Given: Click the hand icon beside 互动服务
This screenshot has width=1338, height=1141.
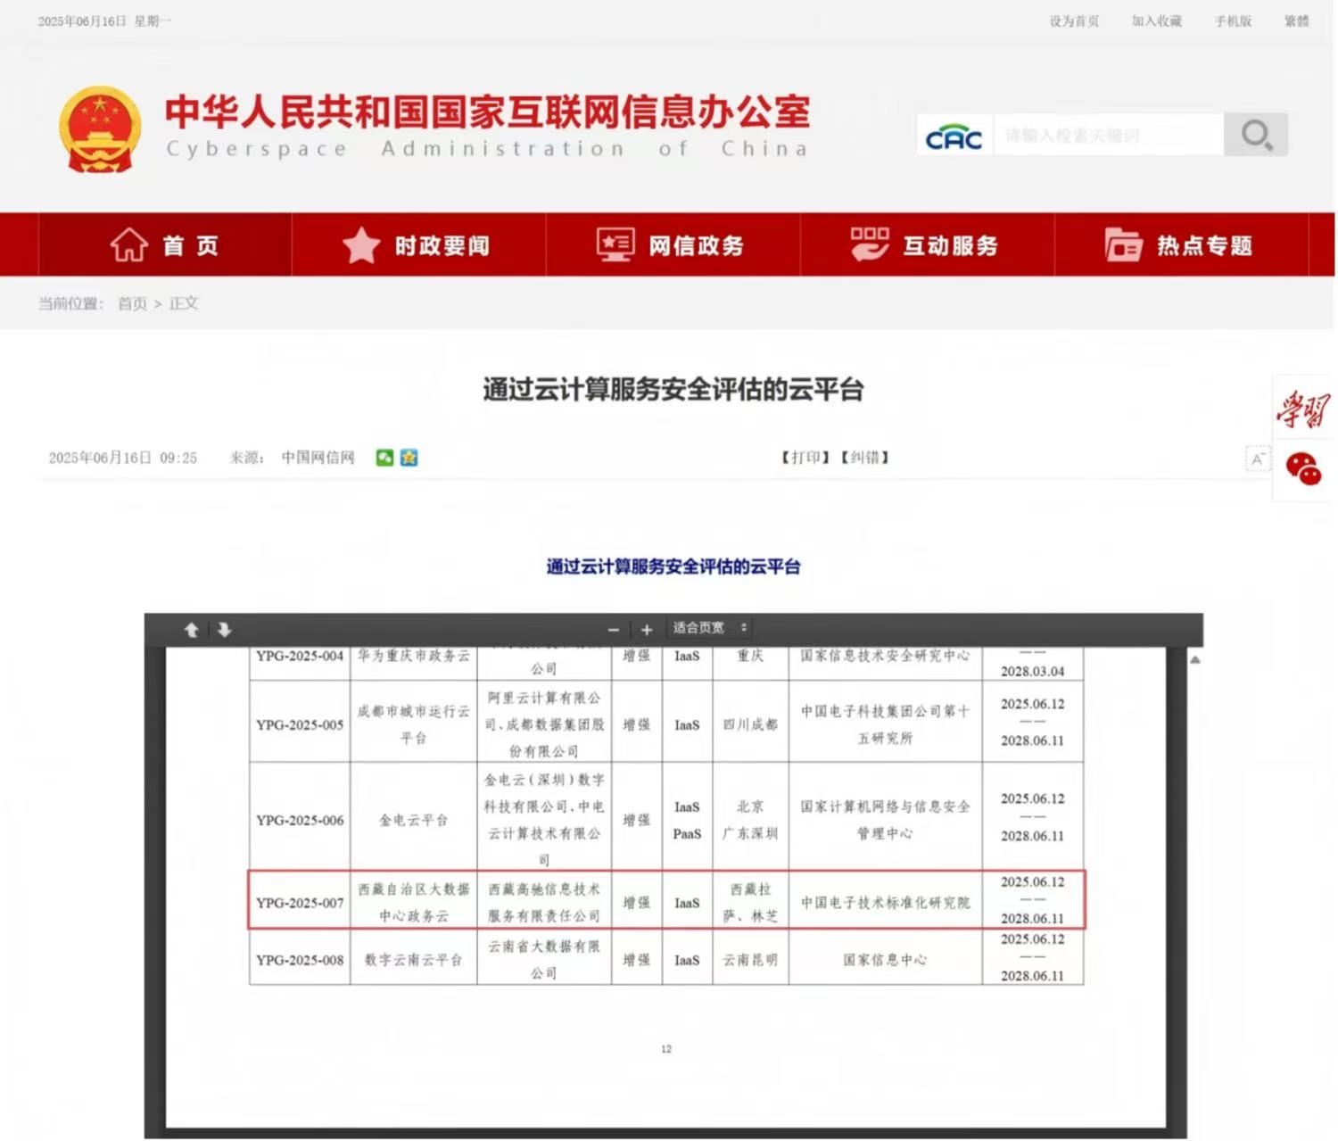Looking at the screenshot, I should coord(869,244).
